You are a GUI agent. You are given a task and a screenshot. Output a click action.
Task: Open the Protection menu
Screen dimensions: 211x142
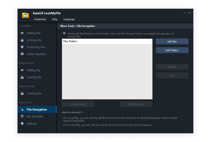point(40,19)
